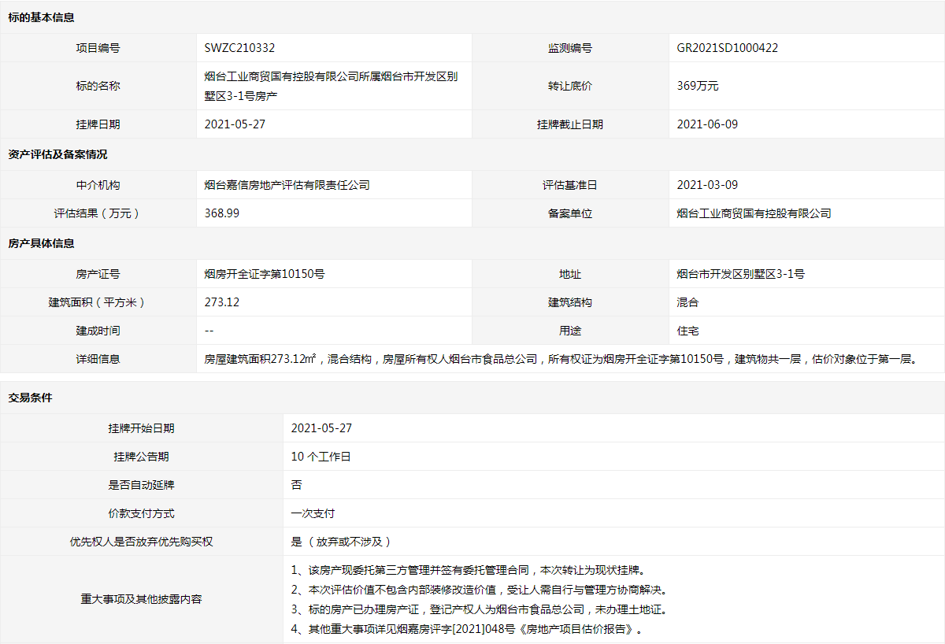Select certificate number 烟房开全证字第10150号 in 房产证号 row

tap(265, 274)
